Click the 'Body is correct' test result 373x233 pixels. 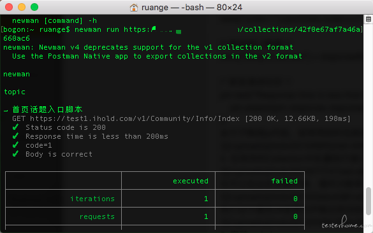coord(59,155)
